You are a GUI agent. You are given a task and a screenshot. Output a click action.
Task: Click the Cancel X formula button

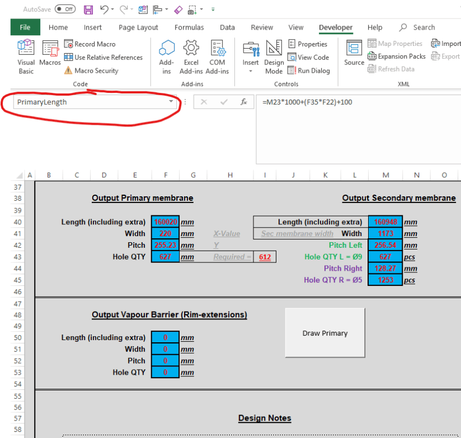(204, 102)
